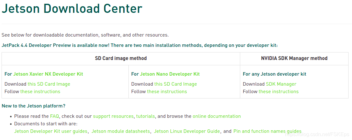352x140 pixels.
Task: Click the SD Card image method header
Action: [x=121, y=58]
